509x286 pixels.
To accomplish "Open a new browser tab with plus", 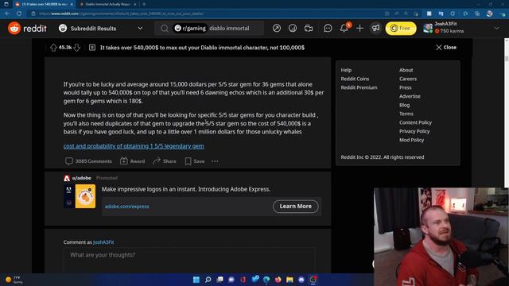I will (144, 4).
